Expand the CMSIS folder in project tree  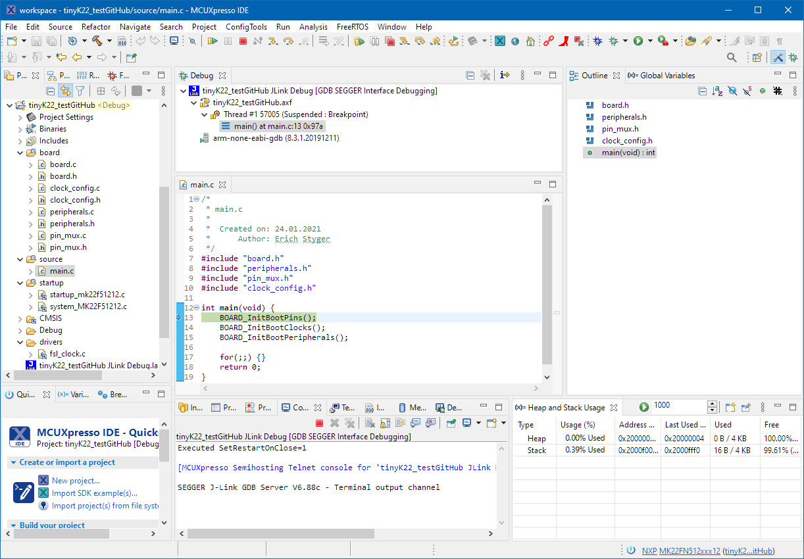[20, 318]
